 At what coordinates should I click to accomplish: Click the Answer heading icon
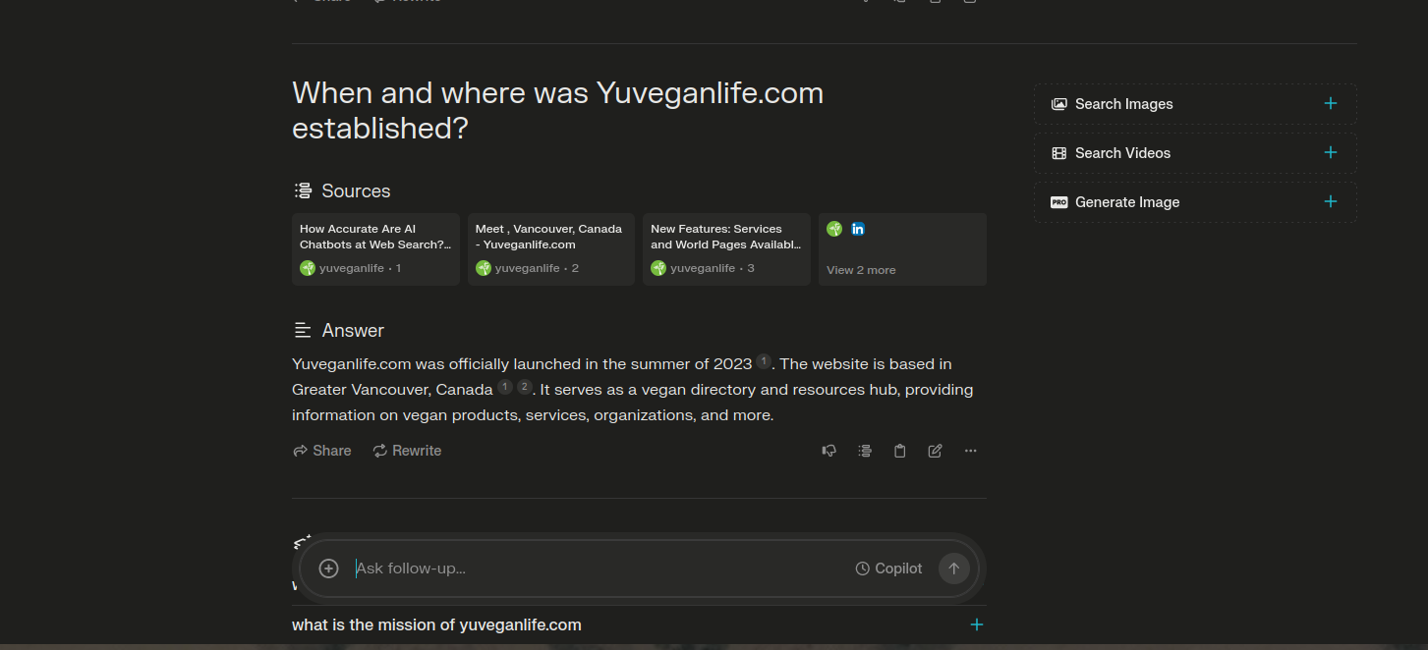303,330
